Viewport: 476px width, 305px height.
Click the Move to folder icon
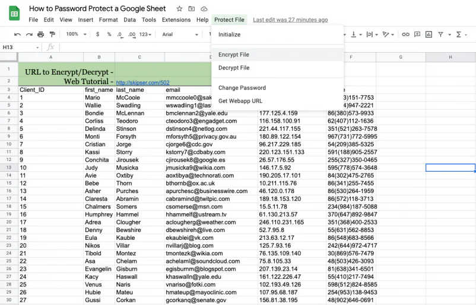[x=192, y=9]
